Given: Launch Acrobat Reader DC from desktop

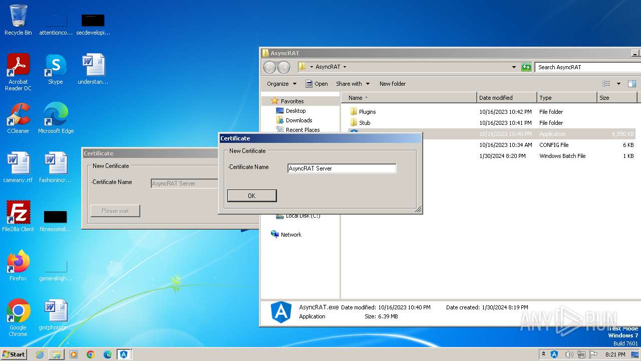Looking at the screenshot, I should pyautogui.click(x=18, y=72).
